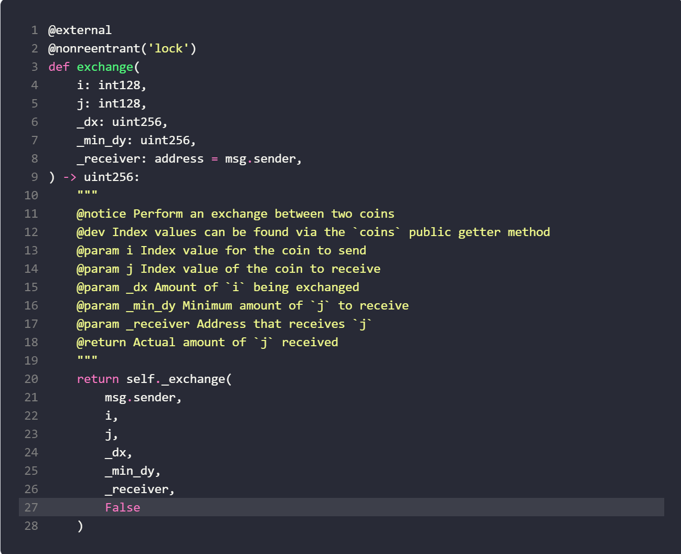Click line number 20 in the gutter
This screenshot has height=554, width=681.
tap(31, 379)
